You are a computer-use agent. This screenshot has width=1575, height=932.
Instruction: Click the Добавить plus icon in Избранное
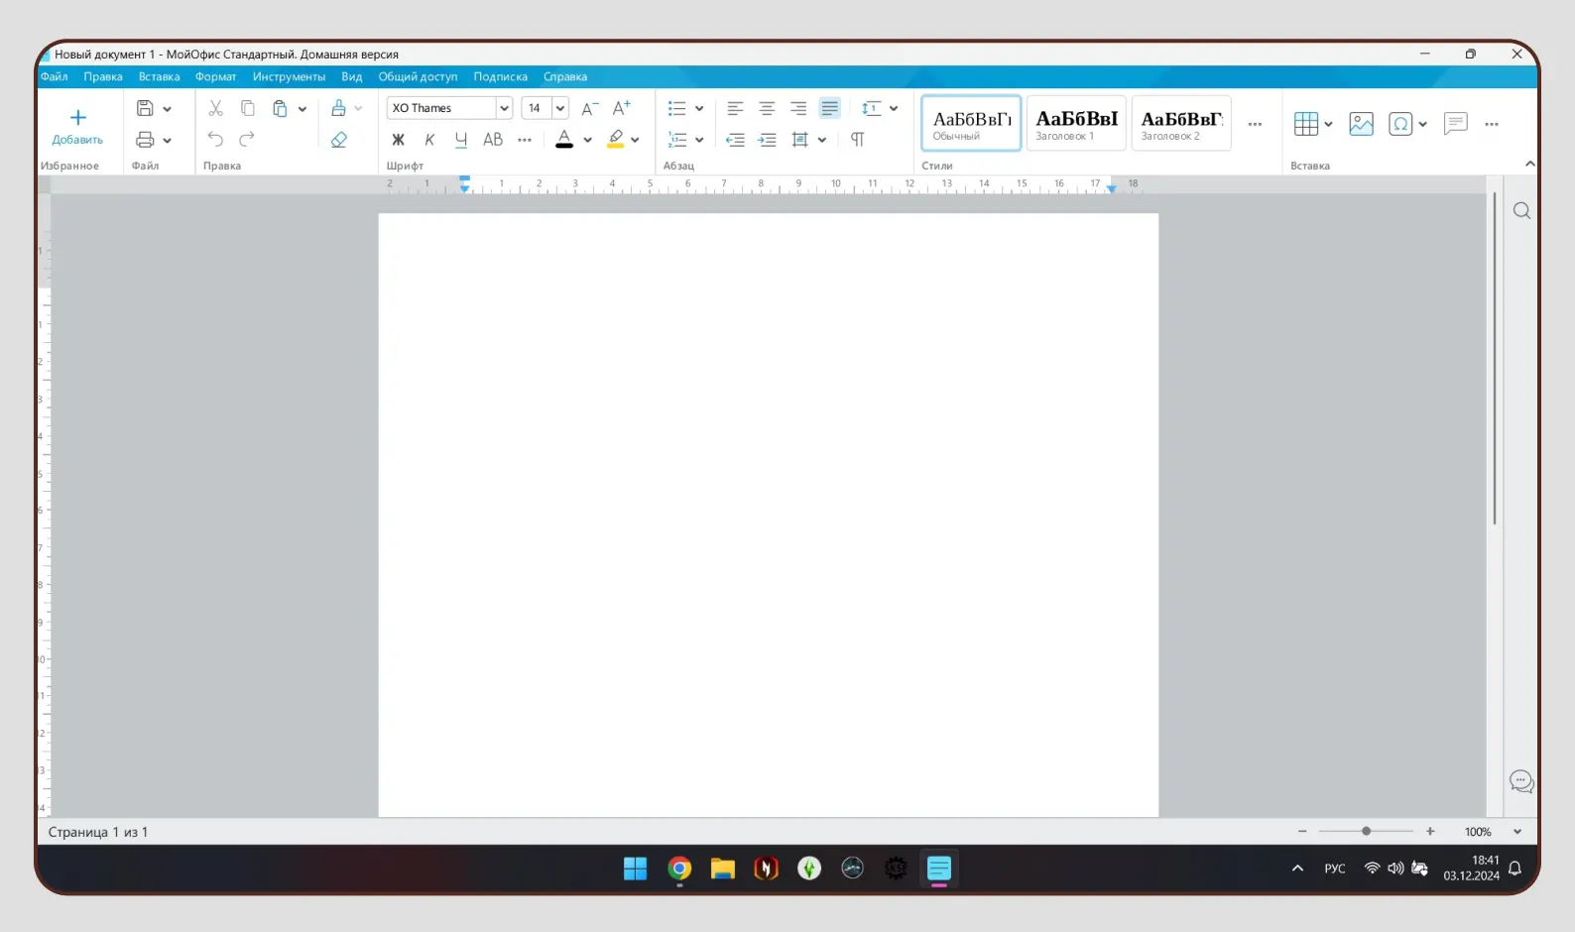pos(77,117)
